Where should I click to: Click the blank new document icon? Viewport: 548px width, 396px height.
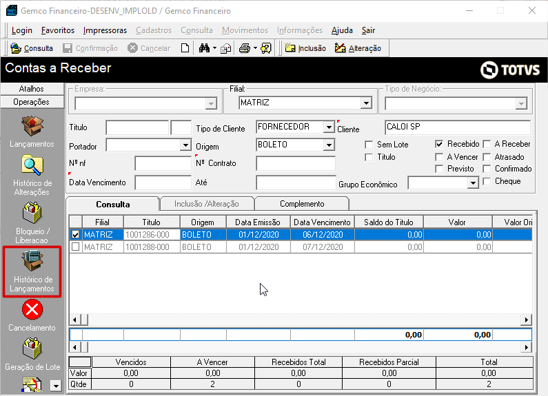click(x=185, y=48)
